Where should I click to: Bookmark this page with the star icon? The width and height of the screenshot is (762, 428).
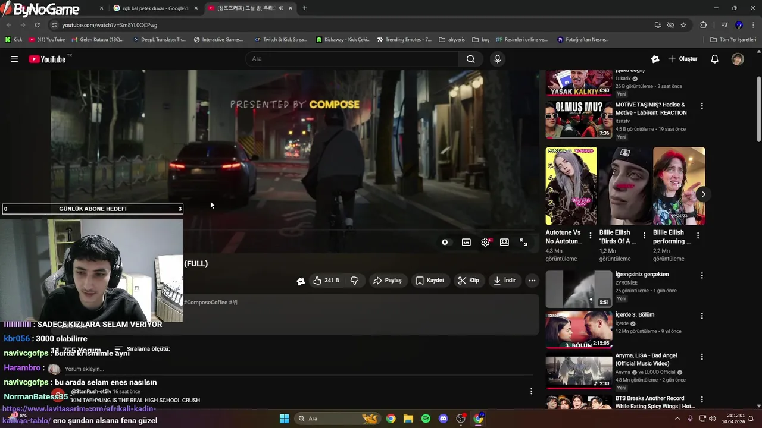coord(683,25)
